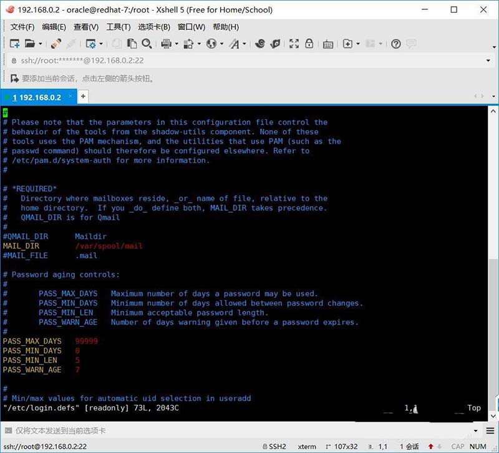Screen dimensions: 499x453
Task: Open the address bar dropdown at the right
Action: point(487,61)
